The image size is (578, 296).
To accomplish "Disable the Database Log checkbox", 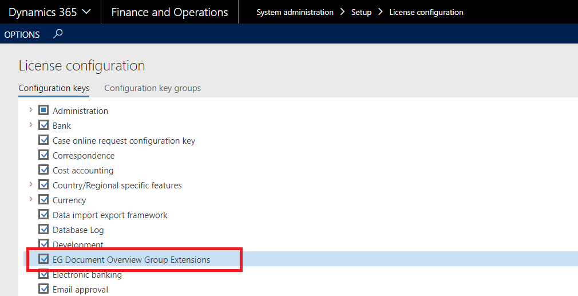I will (43, 229).
